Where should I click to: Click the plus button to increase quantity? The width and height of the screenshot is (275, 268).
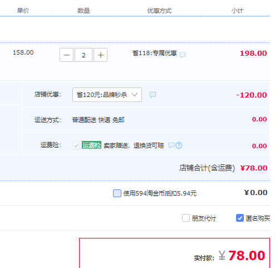(100, 55)
